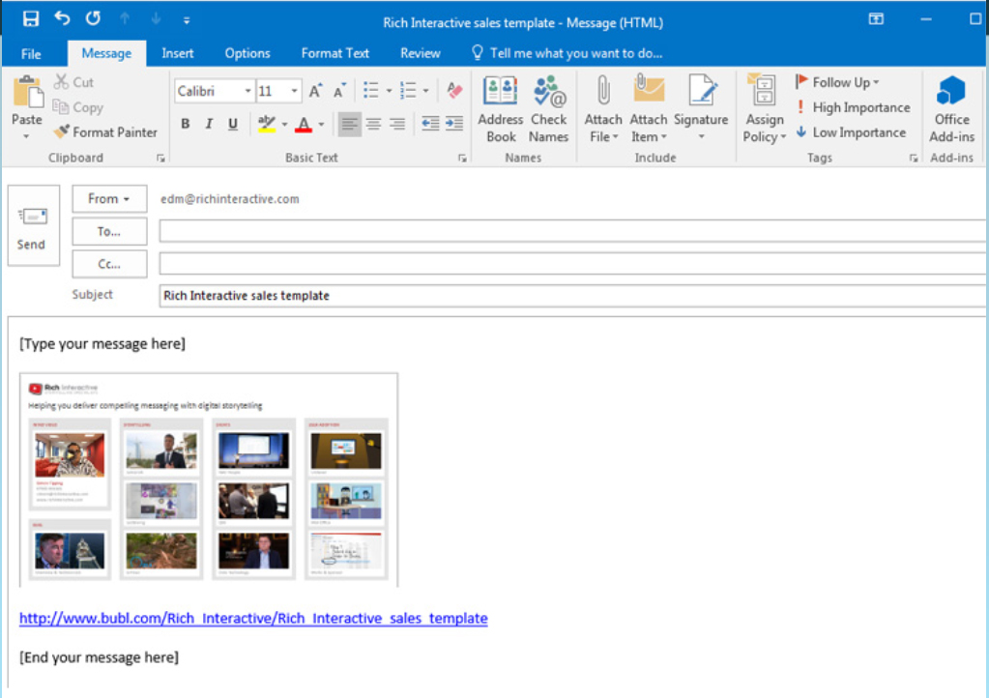Image resolution: width=989 pixels, height=698 pixels.
Task: Align text to the left
Action: point(349,124)
